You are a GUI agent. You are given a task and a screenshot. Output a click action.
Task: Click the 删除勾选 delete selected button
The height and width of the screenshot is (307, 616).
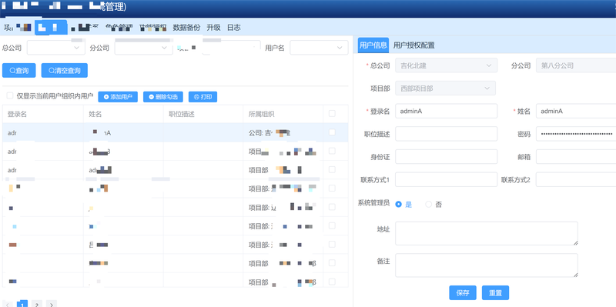pos(163,97)
